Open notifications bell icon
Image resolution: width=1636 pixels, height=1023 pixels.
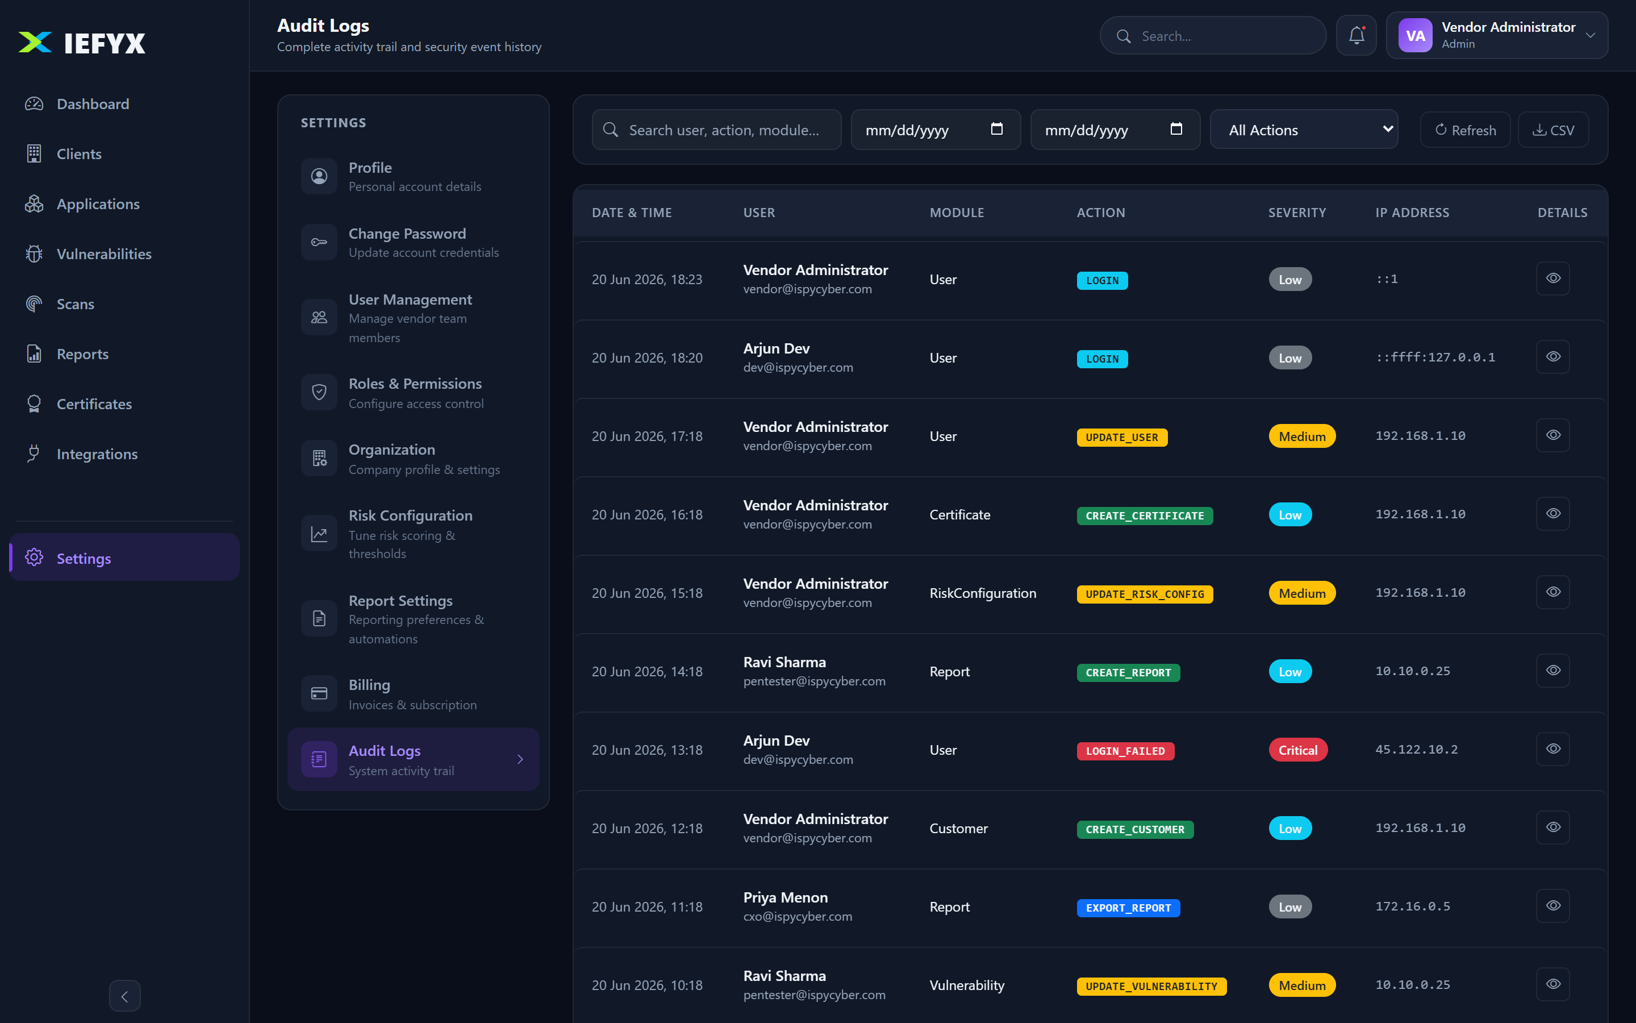pyautogui.click(x=1356, y=35)
